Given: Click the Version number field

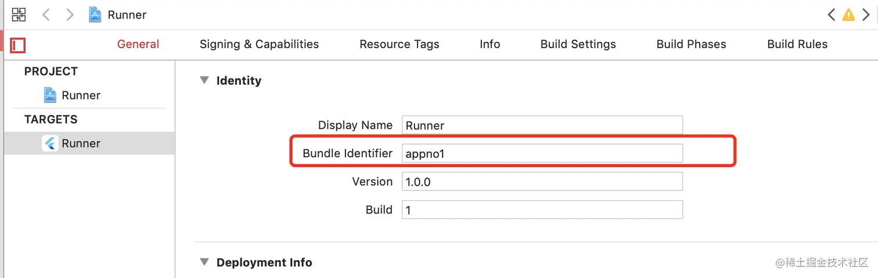Looking at the screenshot, I should click(542, 182).
